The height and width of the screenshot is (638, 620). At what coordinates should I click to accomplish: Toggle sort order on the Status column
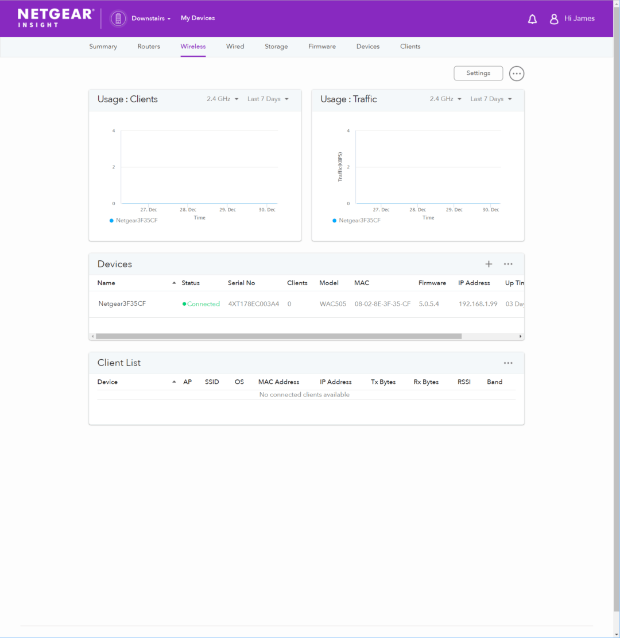pyautogui.click(x=190, y=283)
